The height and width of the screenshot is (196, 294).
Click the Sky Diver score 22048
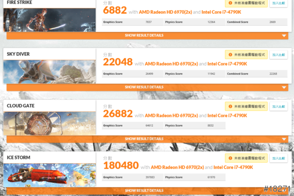(x=118, y=62)
